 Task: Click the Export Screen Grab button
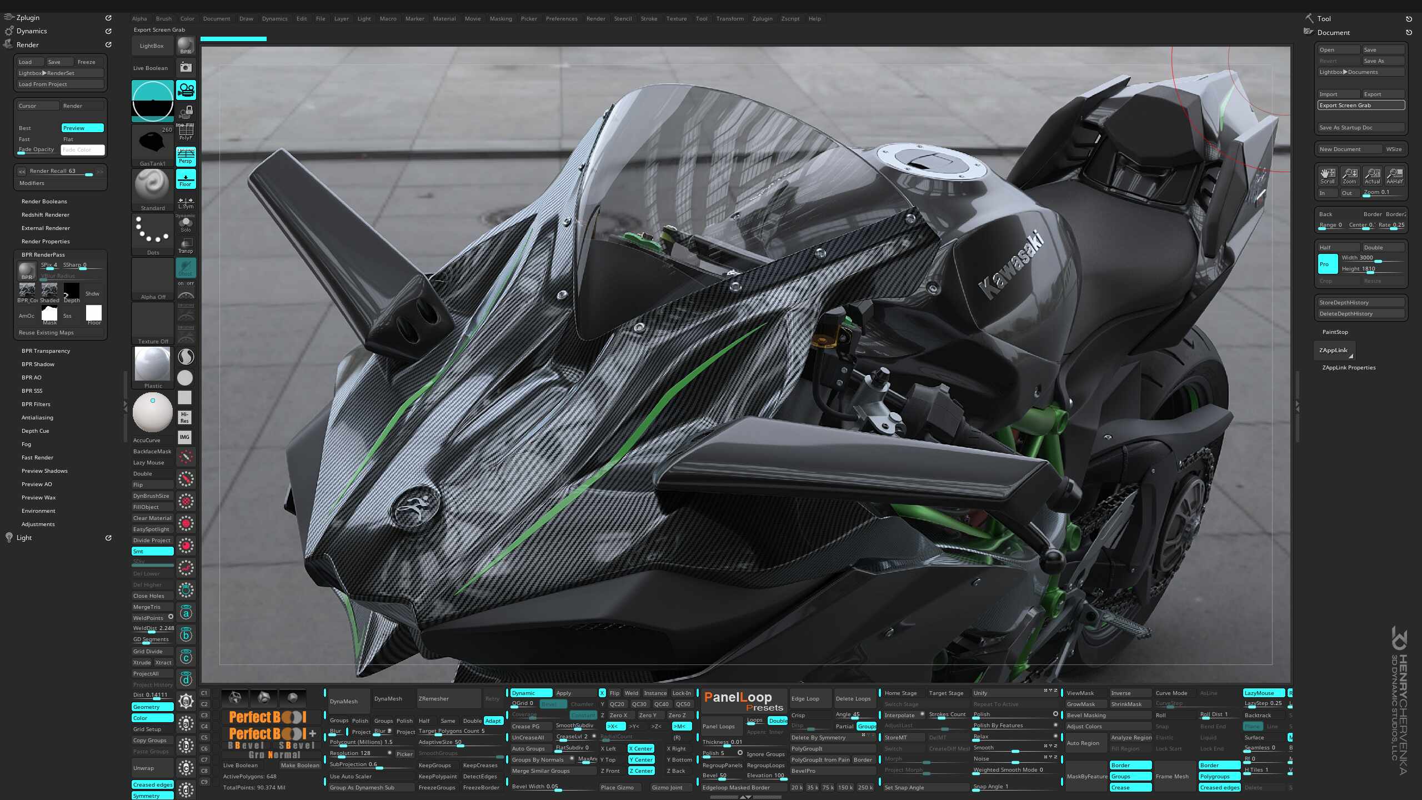click(x=1361, y=105)
